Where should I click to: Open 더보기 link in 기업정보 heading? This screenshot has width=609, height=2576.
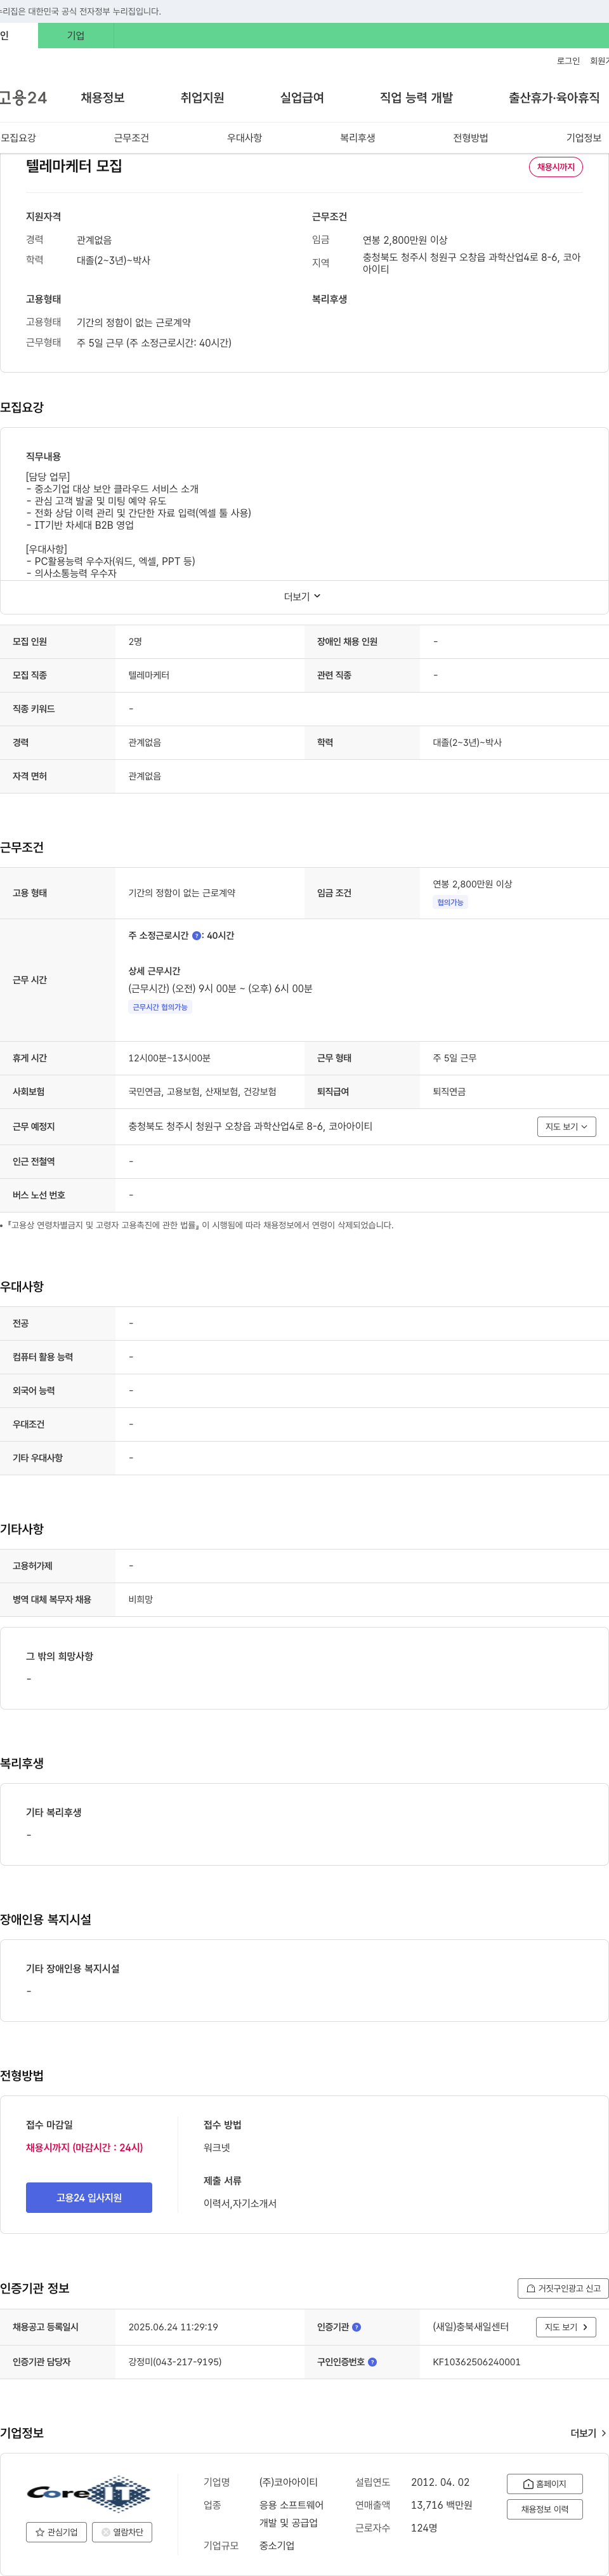588,2433
